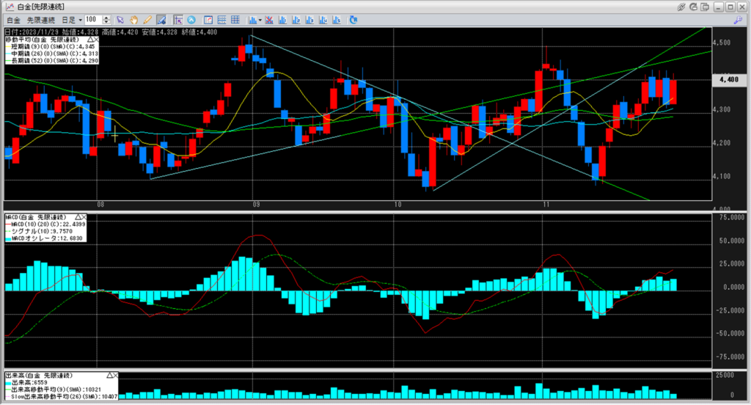
Task: Click the 25000 volume axis label
Action: [725, 375]
